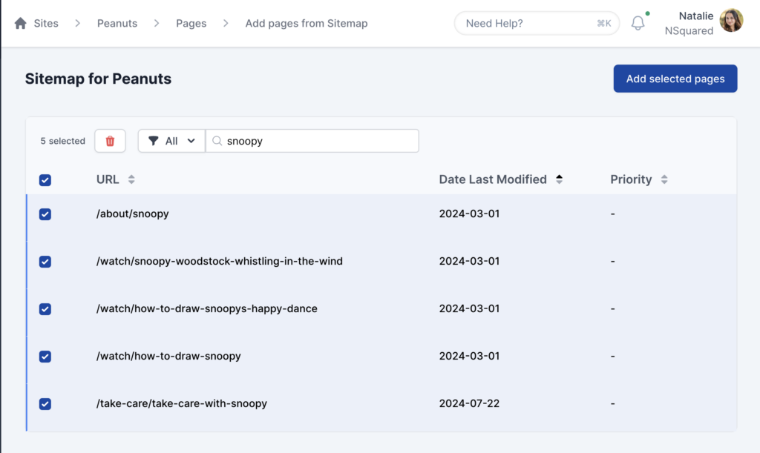Sort by Priority column arrows
Screen dimensions: 760x453
[664, 179]
